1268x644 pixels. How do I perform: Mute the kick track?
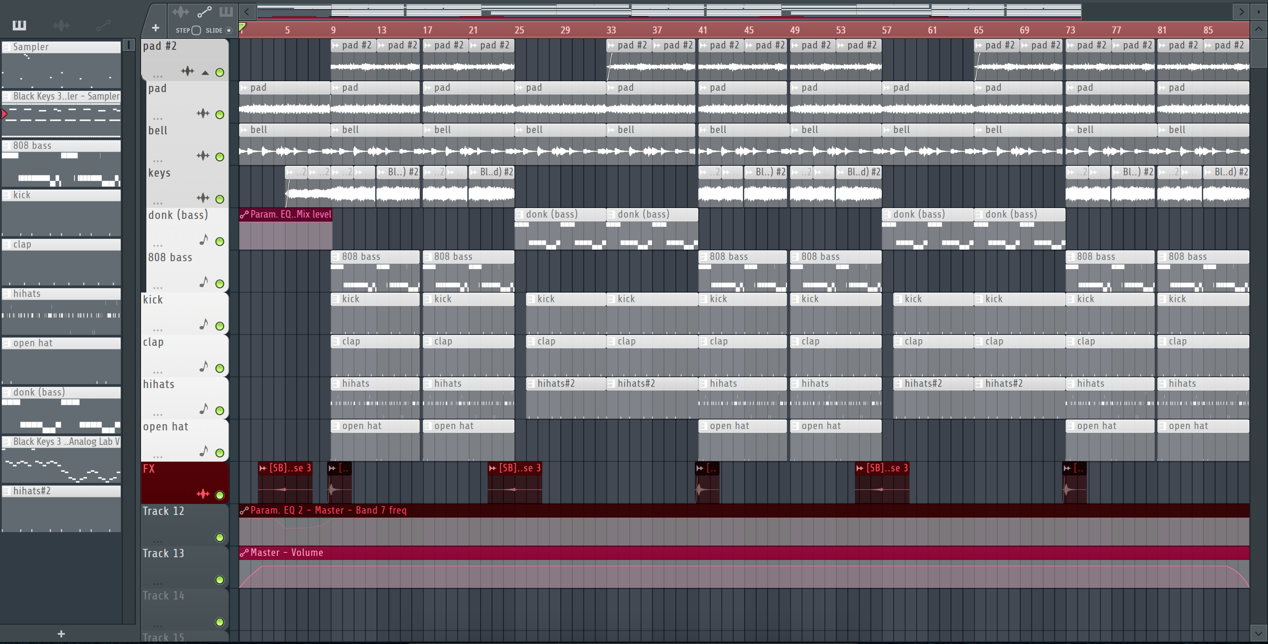tap(220, 327)
